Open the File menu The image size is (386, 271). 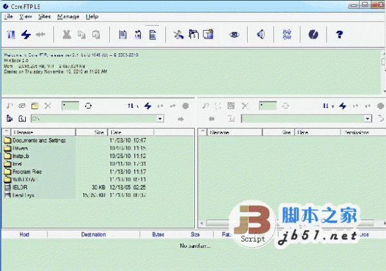[8, 17]
